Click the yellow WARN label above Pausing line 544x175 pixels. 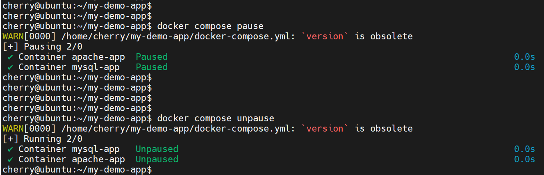pyautogui.click(x=13, y=36)
